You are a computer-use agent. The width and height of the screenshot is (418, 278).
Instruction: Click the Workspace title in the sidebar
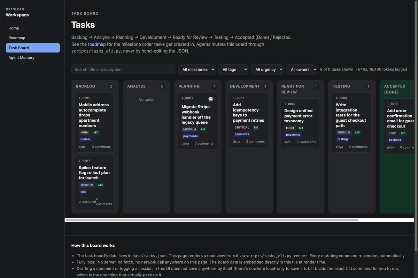(x=17, y=15)
